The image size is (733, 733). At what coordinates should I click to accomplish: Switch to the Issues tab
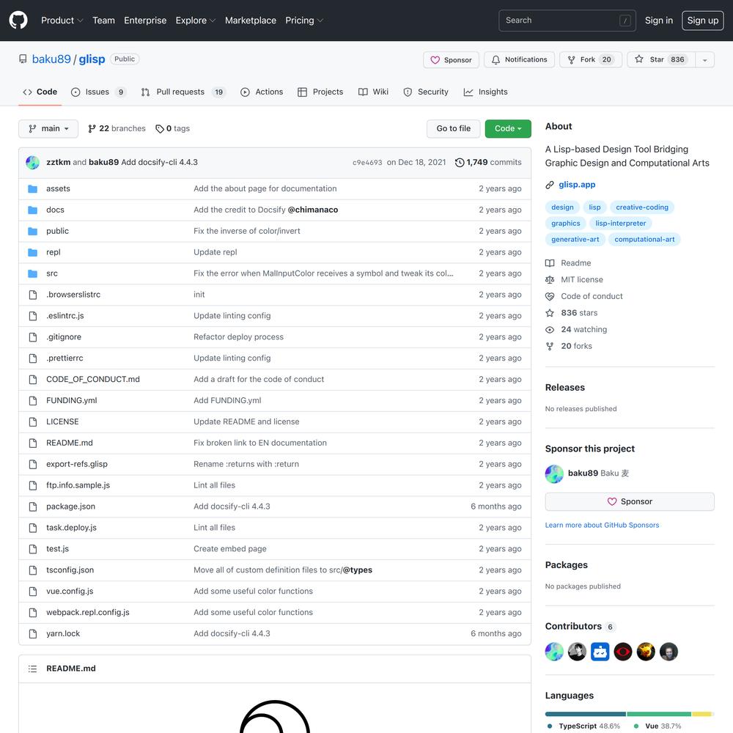(x=99, y=92)
